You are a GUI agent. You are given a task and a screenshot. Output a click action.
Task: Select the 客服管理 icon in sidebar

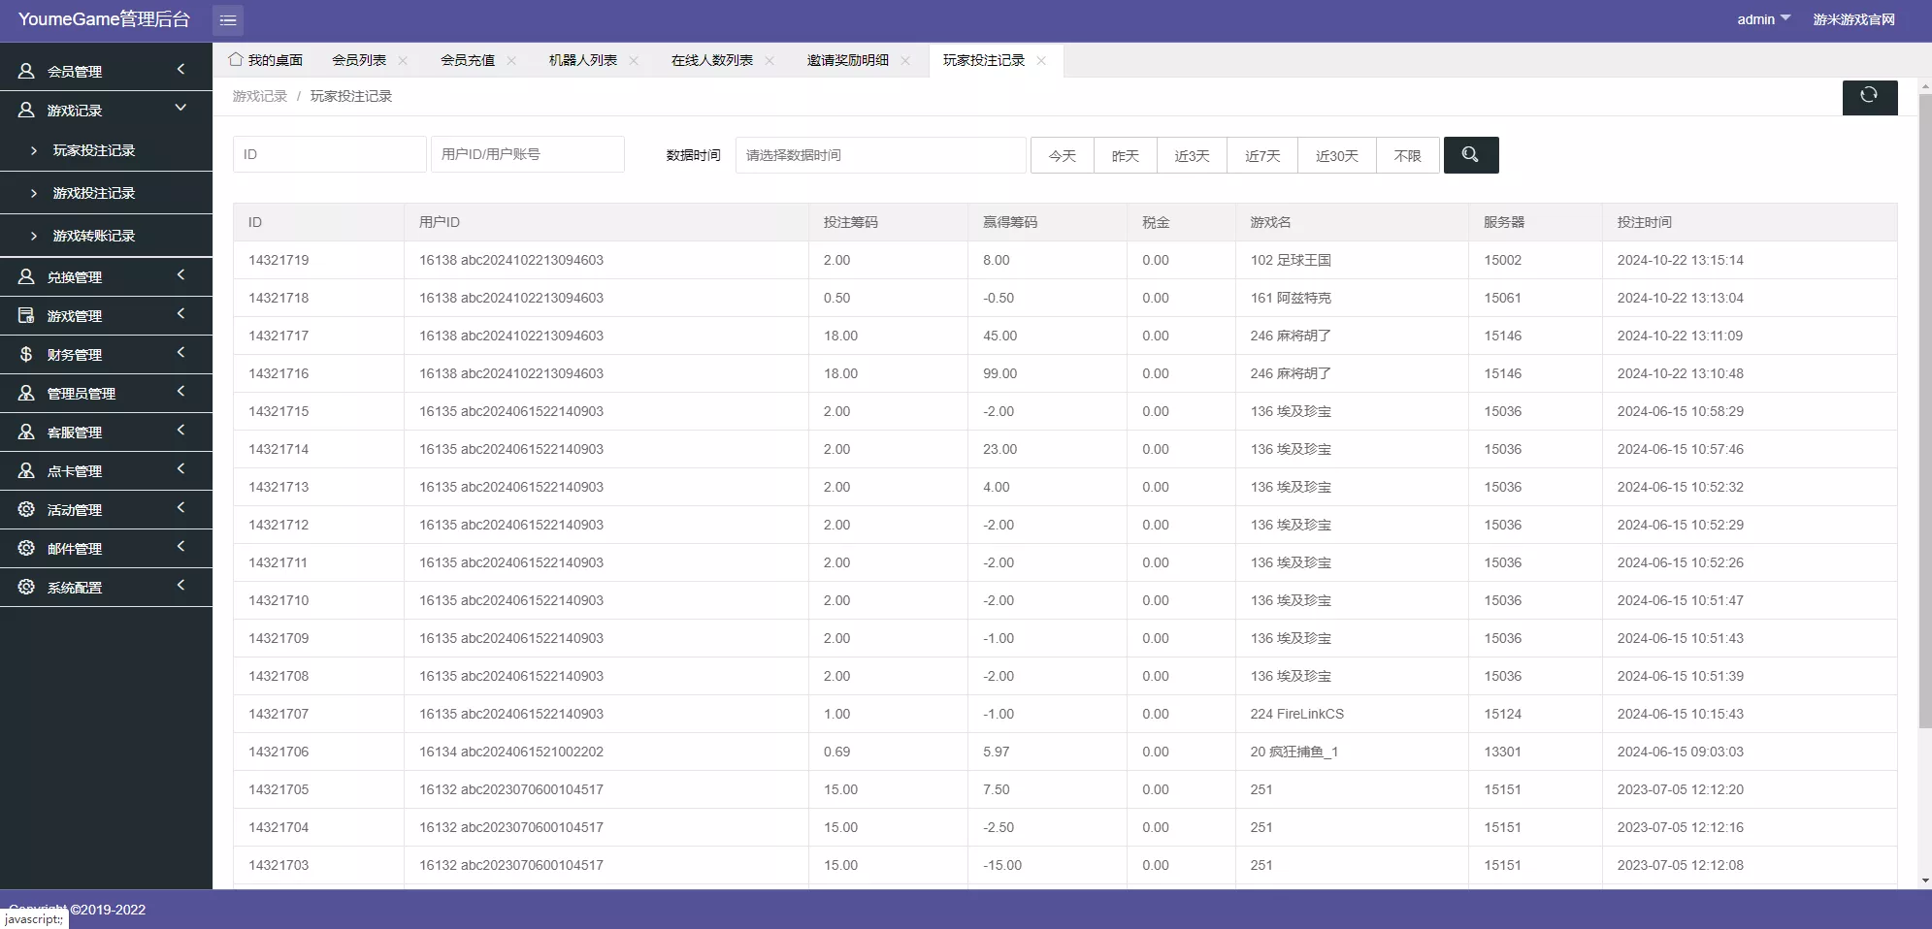point(25,432)
